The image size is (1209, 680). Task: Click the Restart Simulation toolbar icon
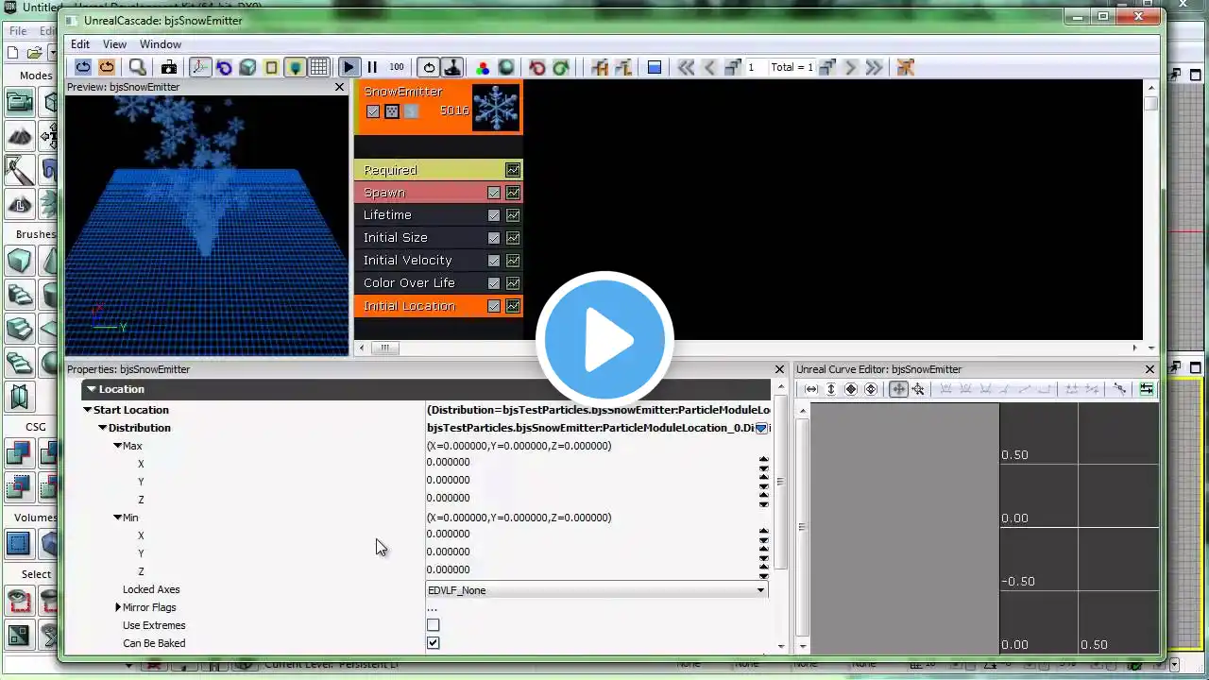[x=83, y=67]
